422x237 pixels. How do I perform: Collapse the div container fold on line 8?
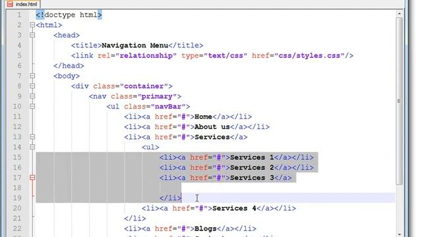point(32,86)
